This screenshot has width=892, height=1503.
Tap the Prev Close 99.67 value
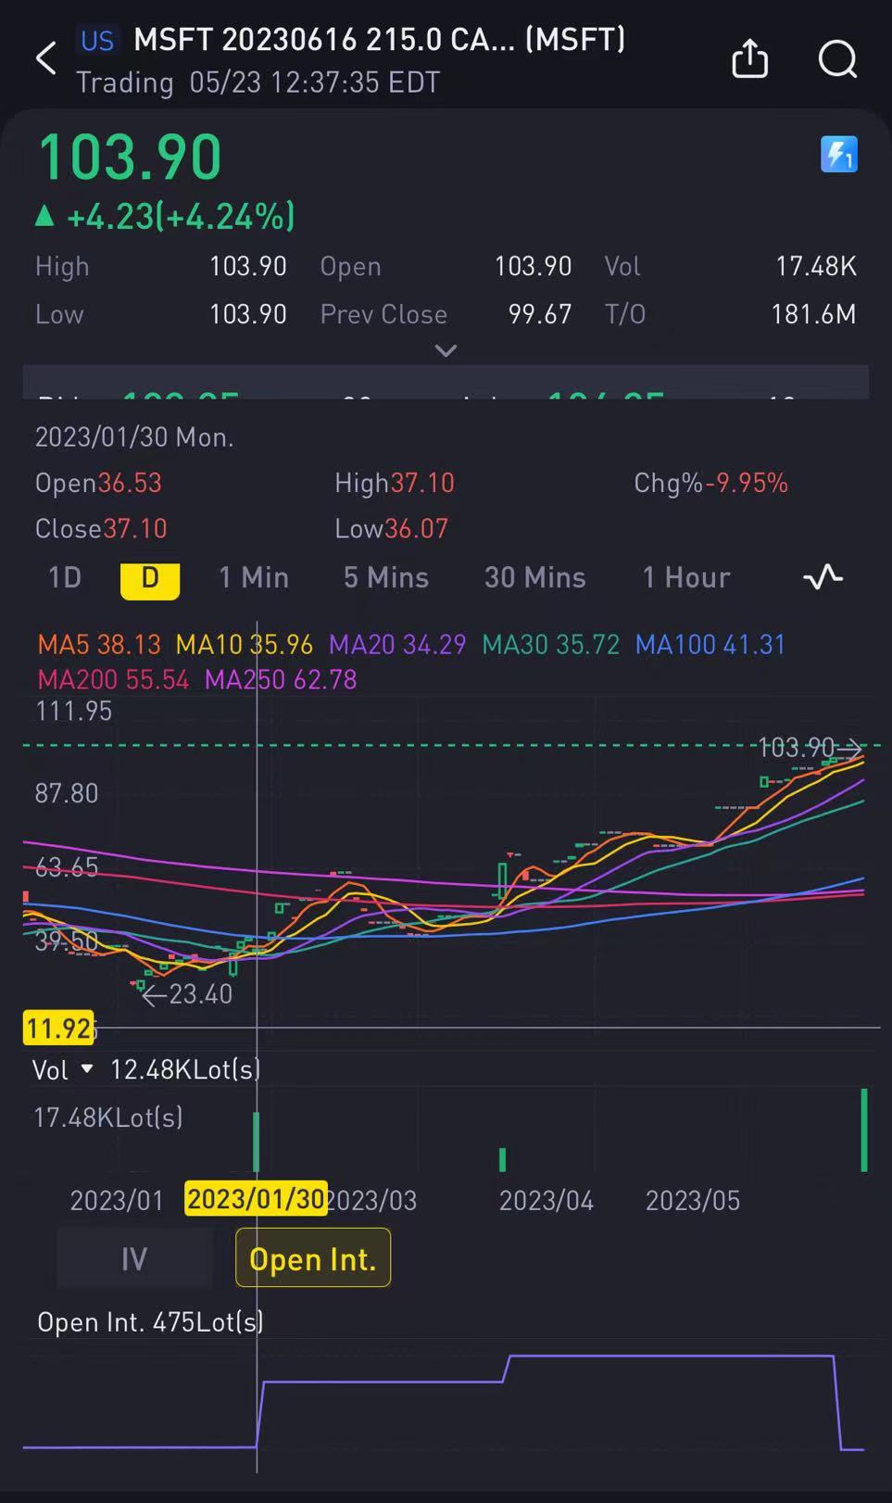click(539, 314)
